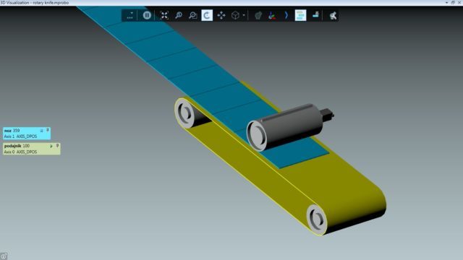
Task: Expand the toolbar options with dotted arrow
Action: [129, 15]
